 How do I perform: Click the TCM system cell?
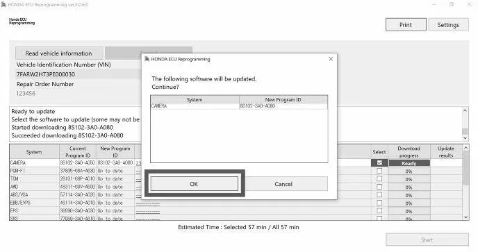point(34,179)
